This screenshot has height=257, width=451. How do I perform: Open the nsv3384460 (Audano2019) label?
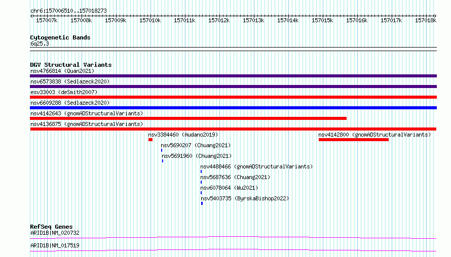coord(183,135)
